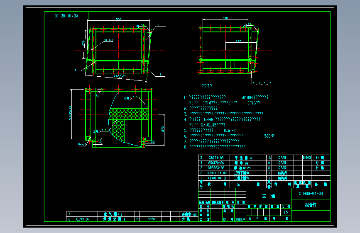Click part code XD400-04-01
This screenshot has width=360, height=233.
217,178
